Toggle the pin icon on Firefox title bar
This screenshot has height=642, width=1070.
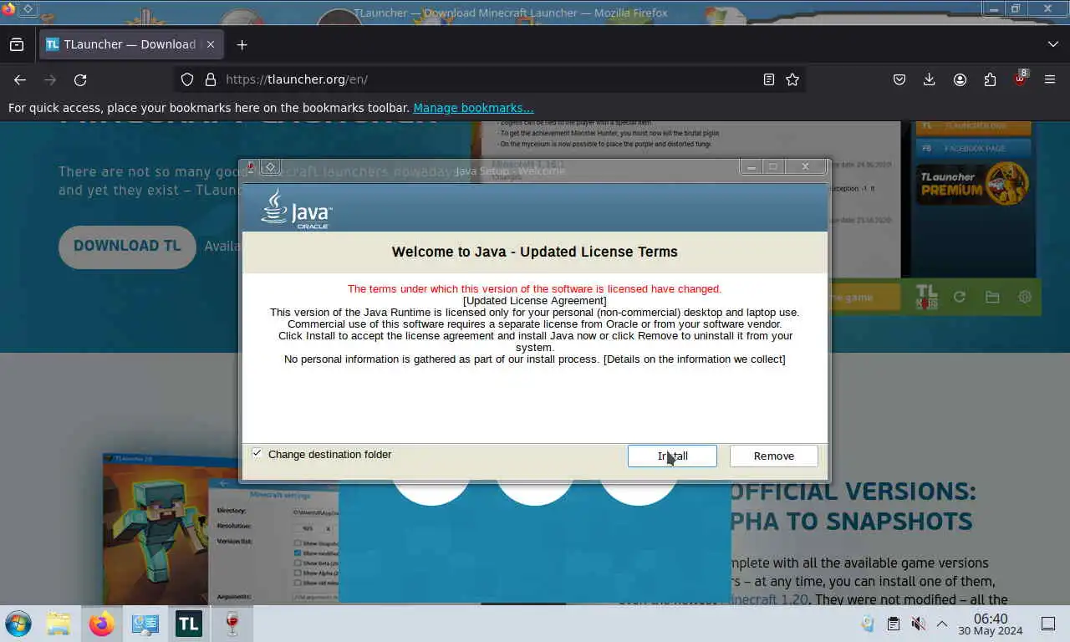pyautogui.click(x=28, y=8)
